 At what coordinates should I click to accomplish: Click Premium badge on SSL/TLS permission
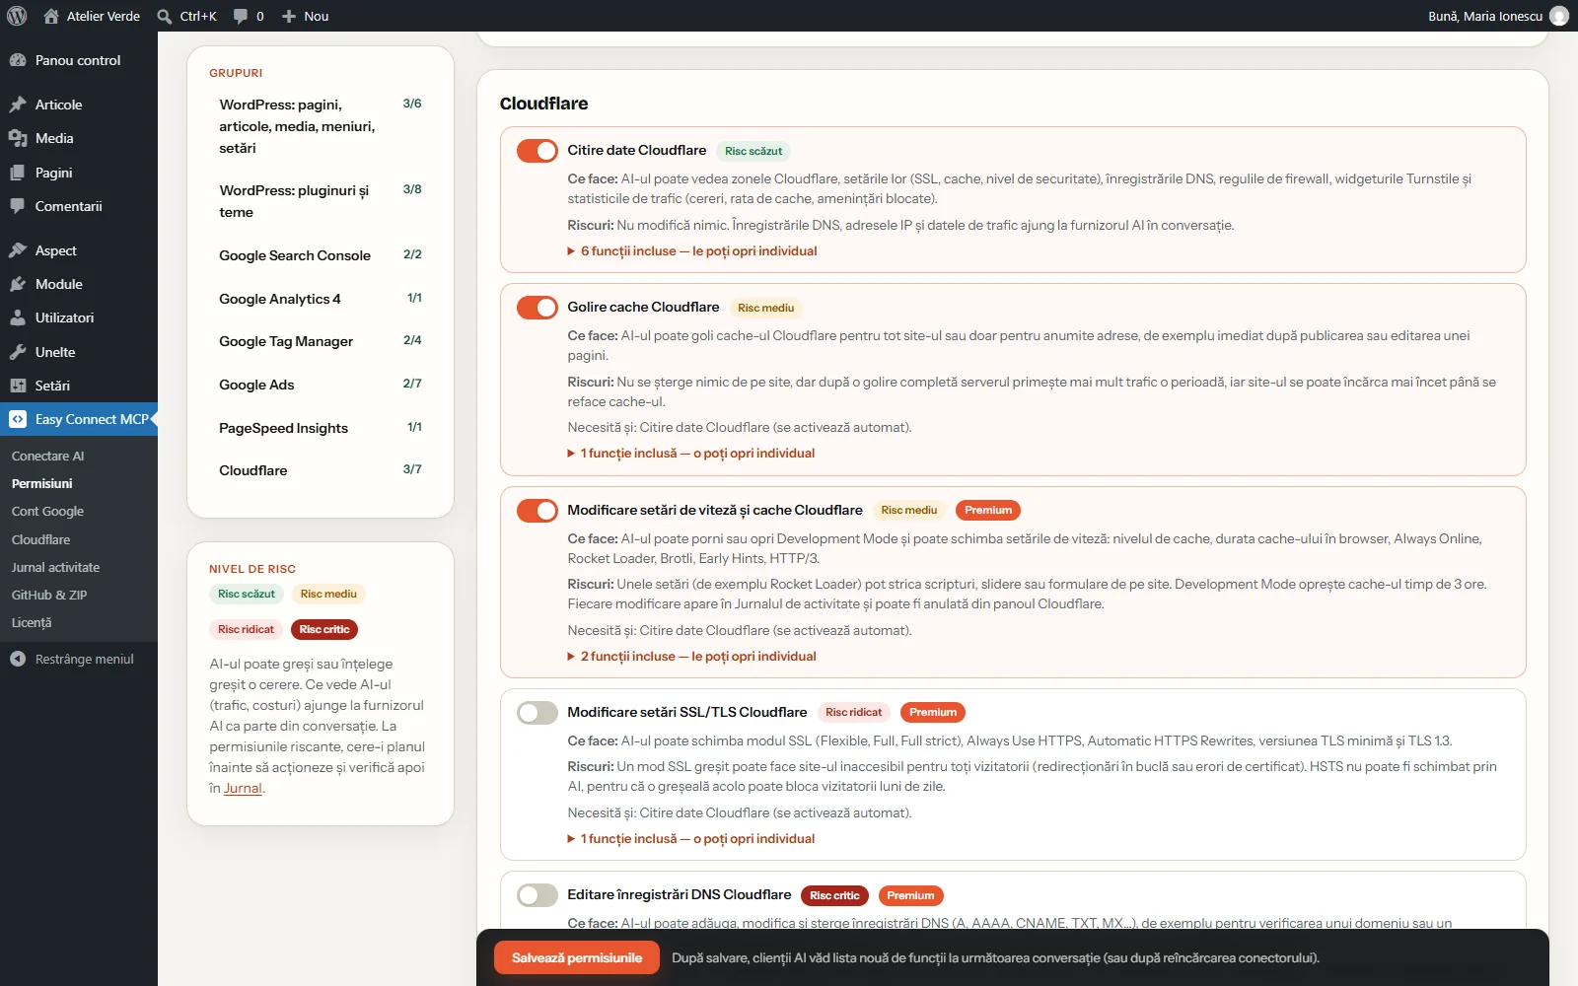[x=933, y=712]
